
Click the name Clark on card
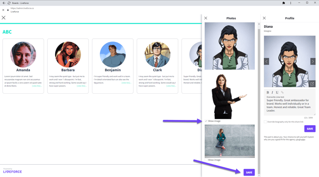coord(158,70)
